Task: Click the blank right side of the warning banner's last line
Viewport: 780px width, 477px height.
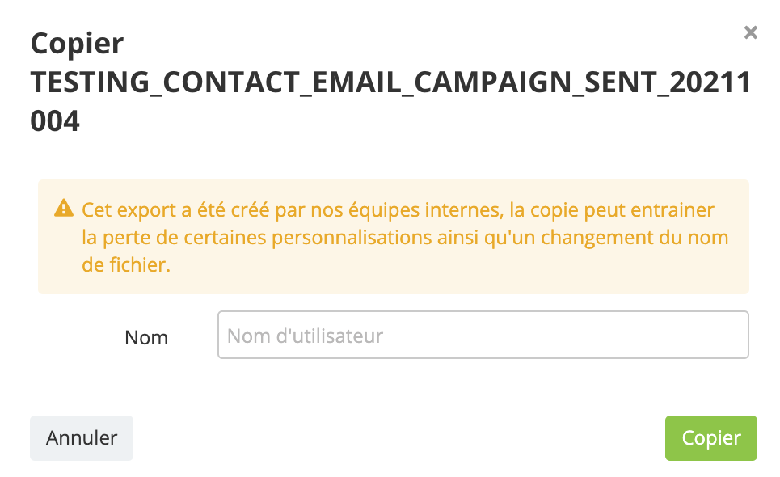Action: (x=485, y=265)
